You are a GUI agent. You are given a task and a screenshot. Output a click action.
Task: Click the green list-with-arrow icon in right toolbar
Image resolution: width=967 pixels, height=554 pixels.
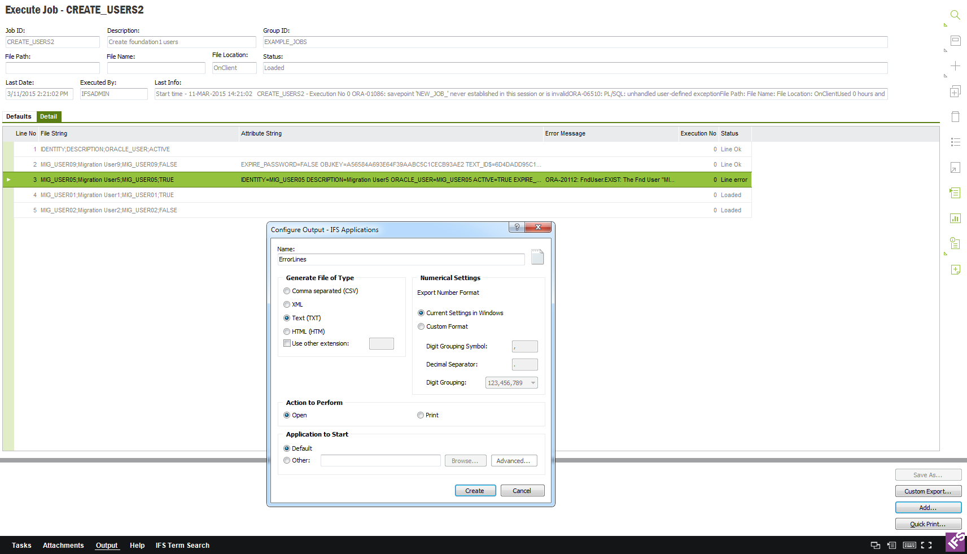(955, 193)
